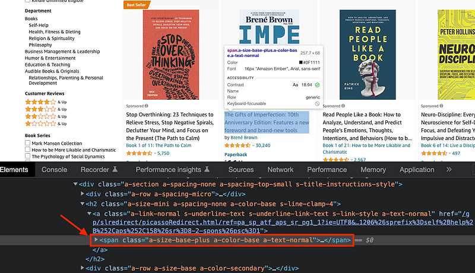
Task: Open Stop Overthinking book title link
Action: pyautogui.click(x=170, y=126)
